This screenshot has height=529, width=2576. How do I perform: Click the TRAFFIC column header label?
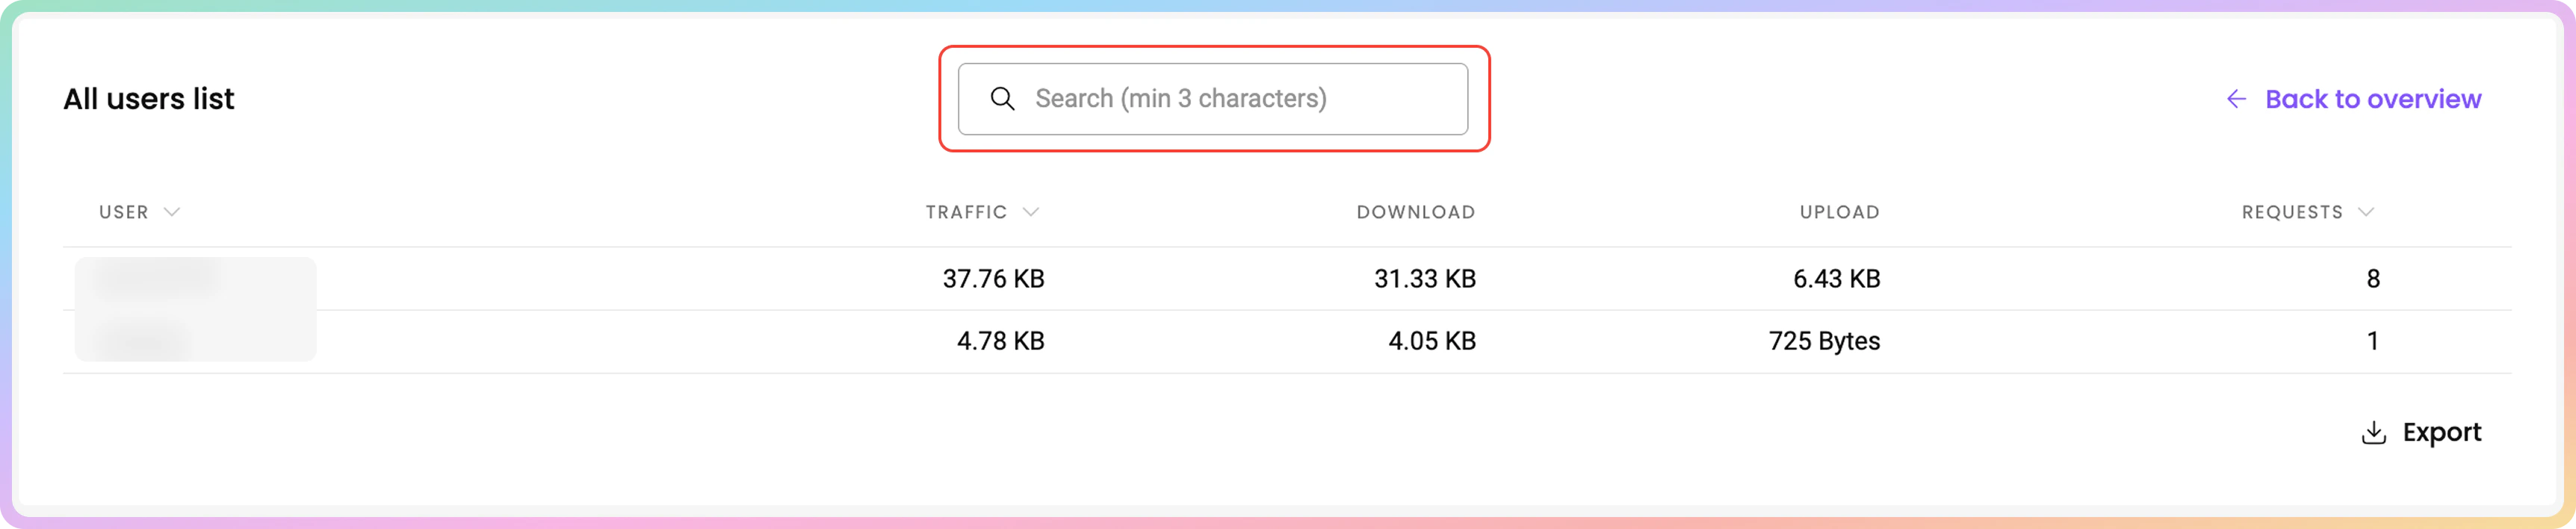[966, 212]
